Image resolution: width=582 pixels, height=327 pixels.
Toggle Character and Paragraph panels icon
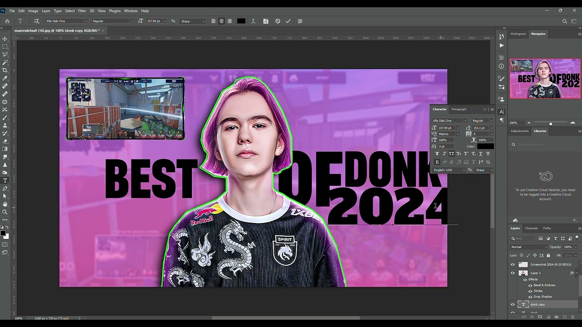coord(266,21)
